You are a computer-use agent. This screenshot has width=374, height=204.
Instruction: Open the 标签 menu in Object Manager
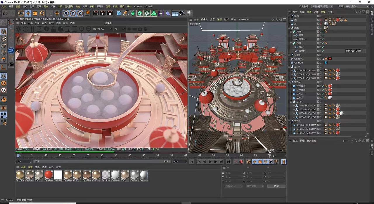click(323, 12)
